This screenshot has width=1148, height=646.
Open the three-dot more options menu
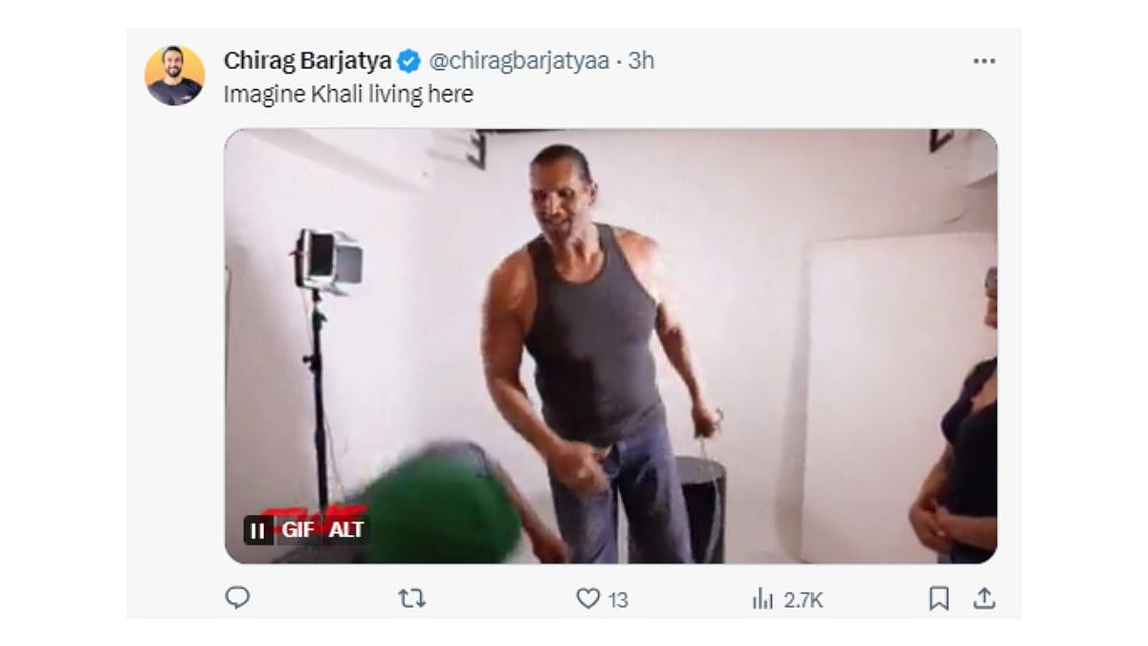pyautogui.click(x=983, y=61)
